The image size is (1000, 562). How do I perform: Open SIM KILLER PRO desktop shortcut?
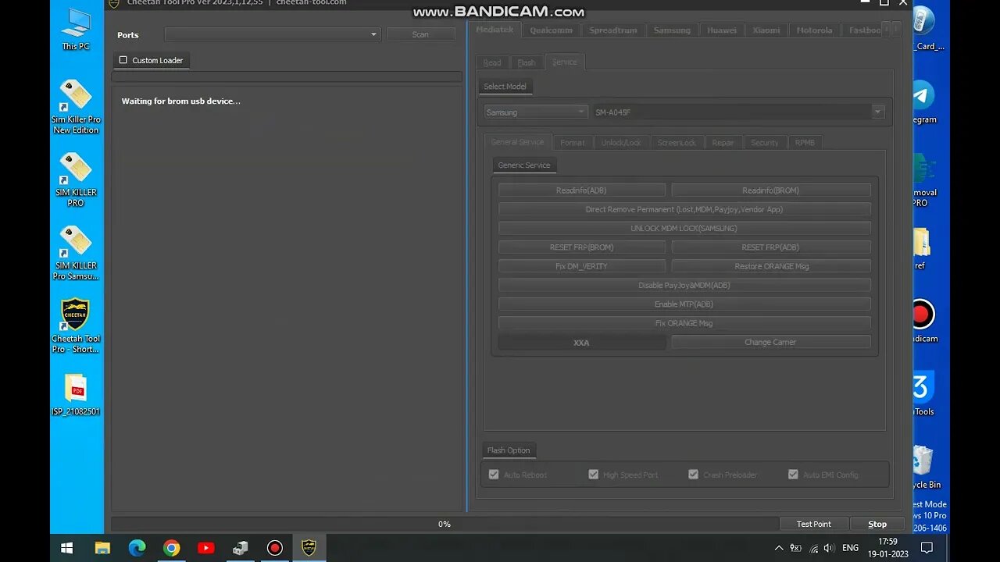(x=76, y=180)
